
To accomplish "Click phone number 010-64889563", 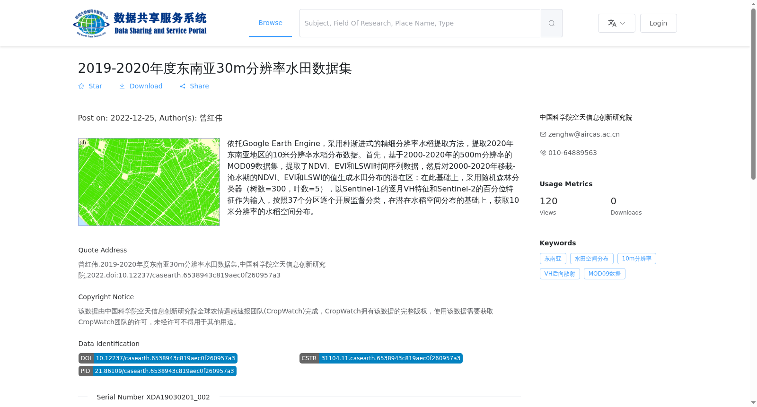I will tap(572, 153).
